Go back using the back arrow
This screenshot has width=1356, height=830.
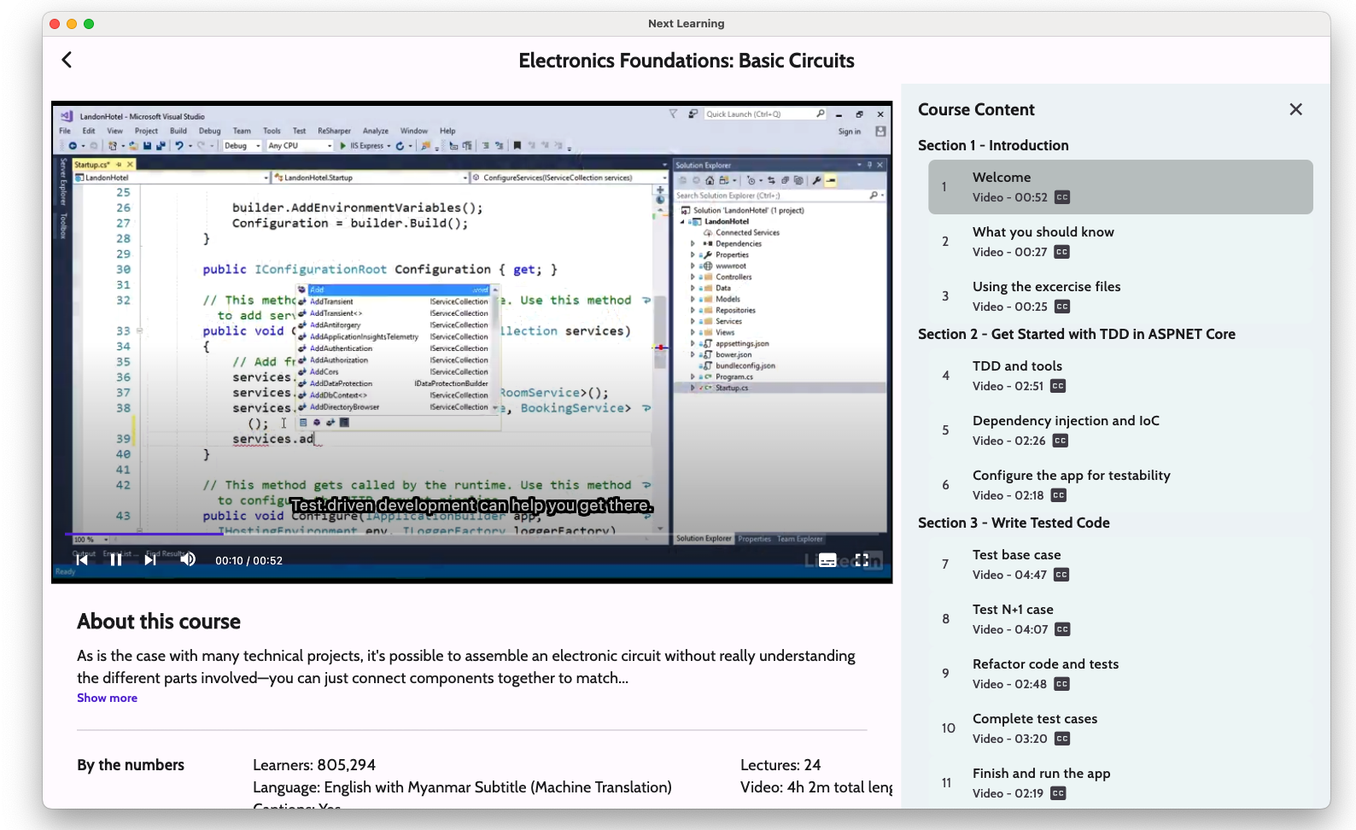point(67,60)
